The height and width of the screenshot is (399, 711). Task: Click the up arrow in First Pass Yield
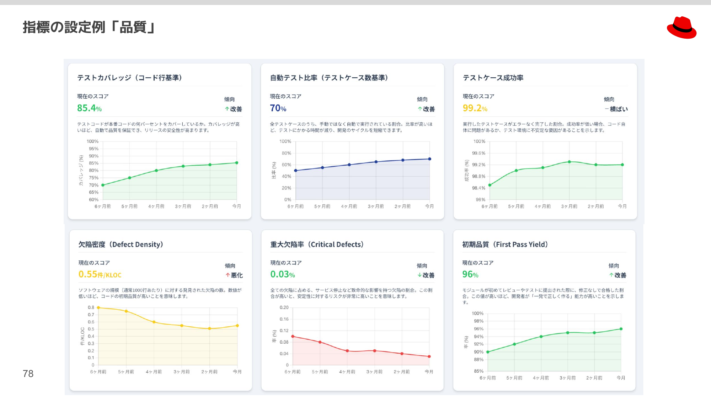click(x=611, y=275)
